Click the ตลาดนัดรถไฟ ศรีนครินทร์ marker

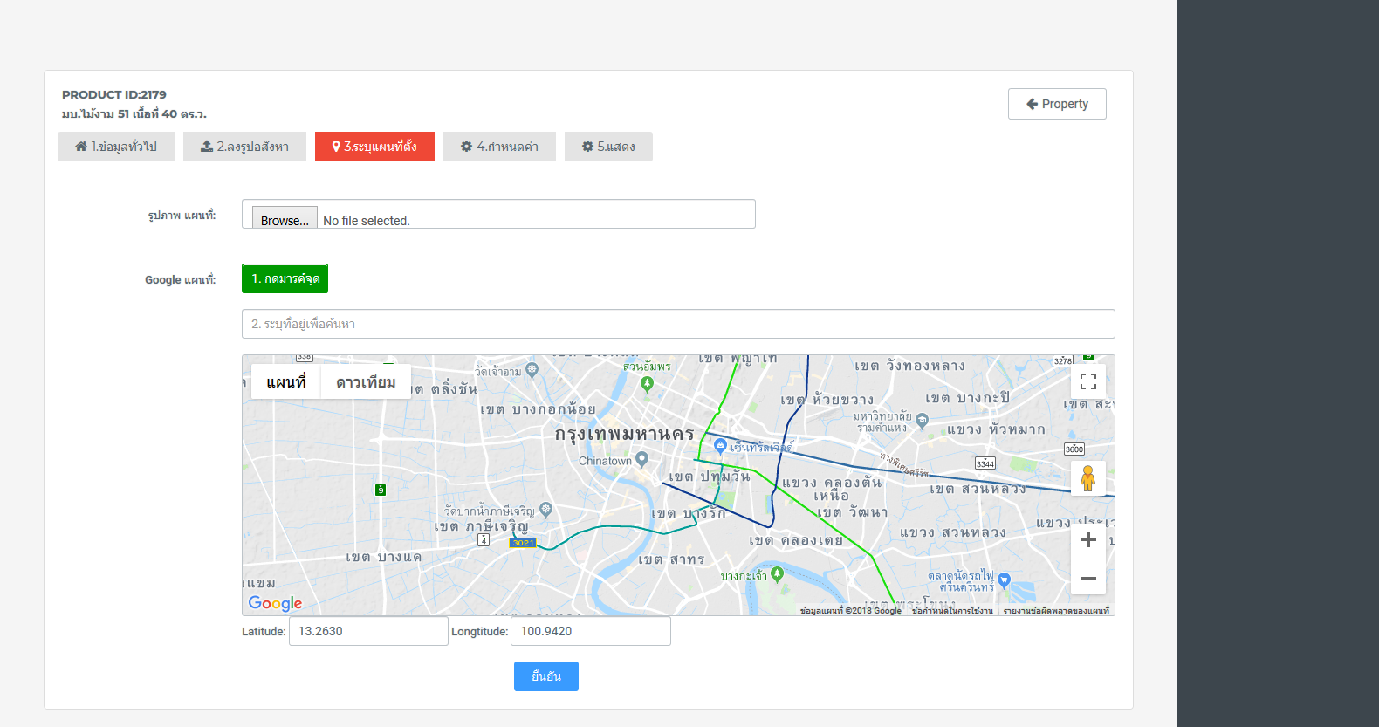tap(1004, 580)
